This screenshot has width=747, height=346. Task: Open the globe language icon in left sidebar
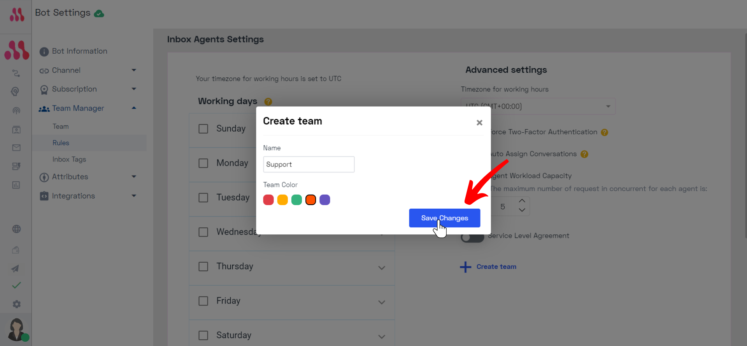[x=16, y=229]
